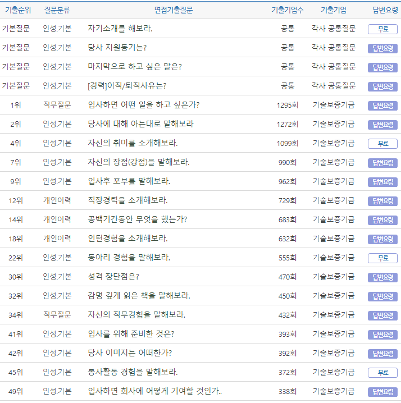Open the question 자신의 장점(강점)을 말해보라
This screenshot has width=401, height=403.
pyautogui.click(x=138, y=162)
